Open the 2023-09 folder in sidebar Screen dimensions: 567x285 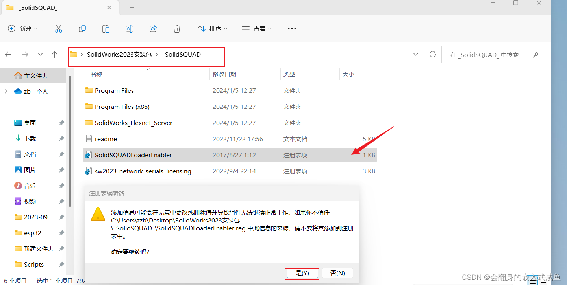point(35,217)
